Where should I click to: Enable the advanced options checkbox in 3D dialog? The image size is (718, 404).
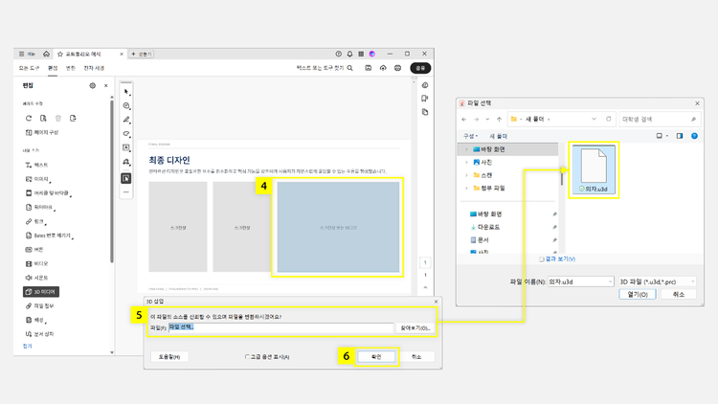[x=247, y=357]
